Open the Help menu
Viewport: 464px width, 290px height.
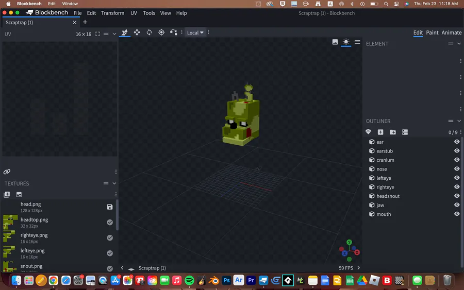click(181, 13)
